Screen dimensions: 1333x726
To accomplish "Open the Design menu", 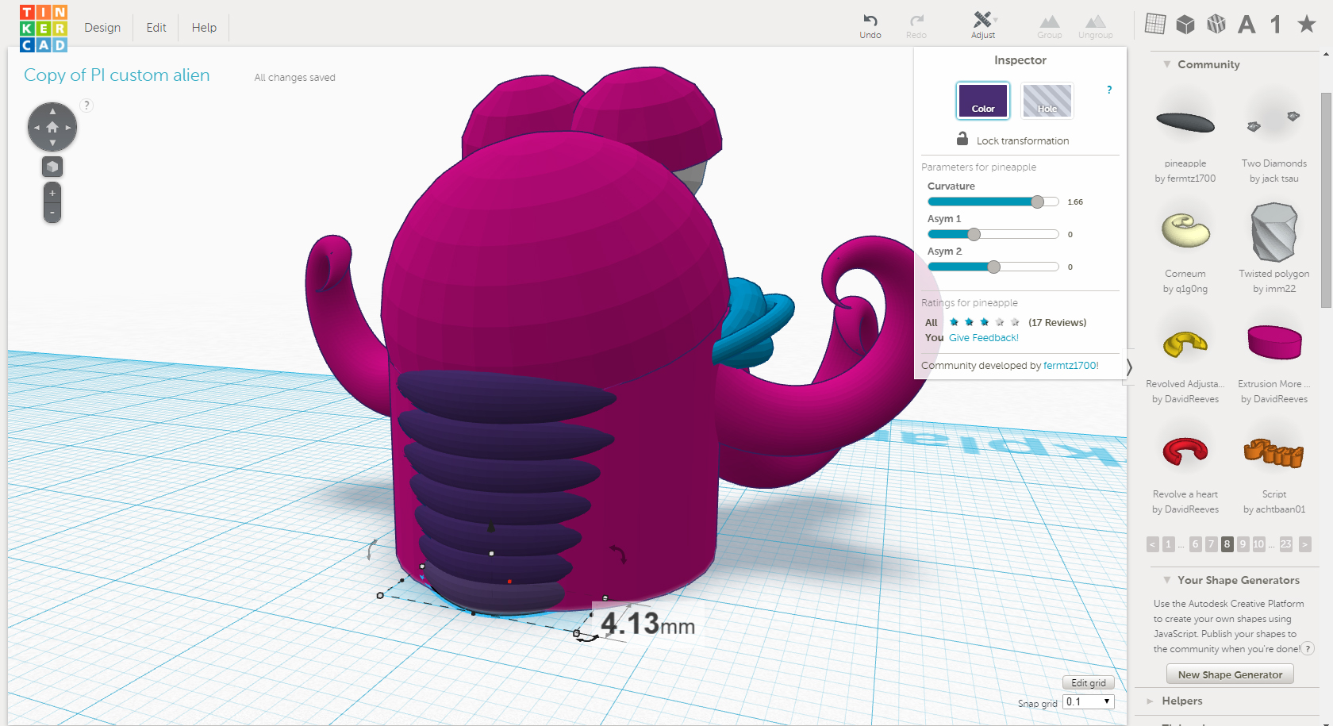I will [102, 27].
